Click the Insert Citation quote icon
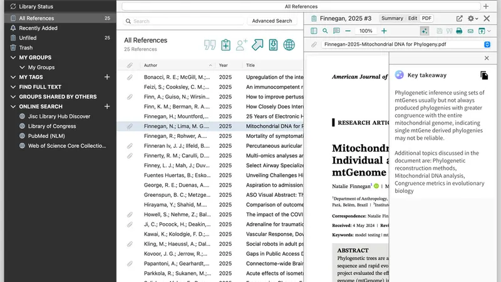 tap(210, 44)
